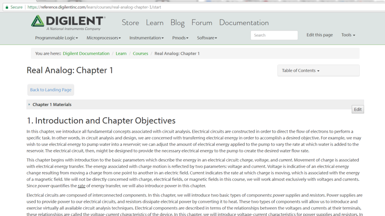Open the Microprocessors dropdown menu
The width and height of the screenshot is (385, 216).
pyautogui.click(x=103, y=38)
